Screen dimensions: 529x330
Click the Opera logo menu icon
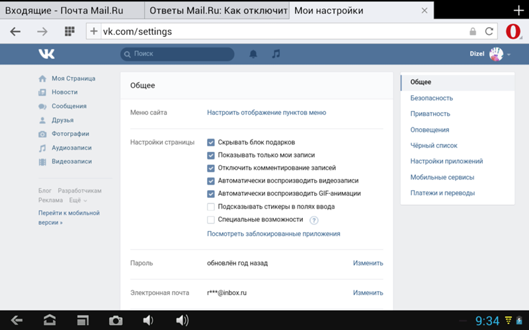(x=513, y=31)
